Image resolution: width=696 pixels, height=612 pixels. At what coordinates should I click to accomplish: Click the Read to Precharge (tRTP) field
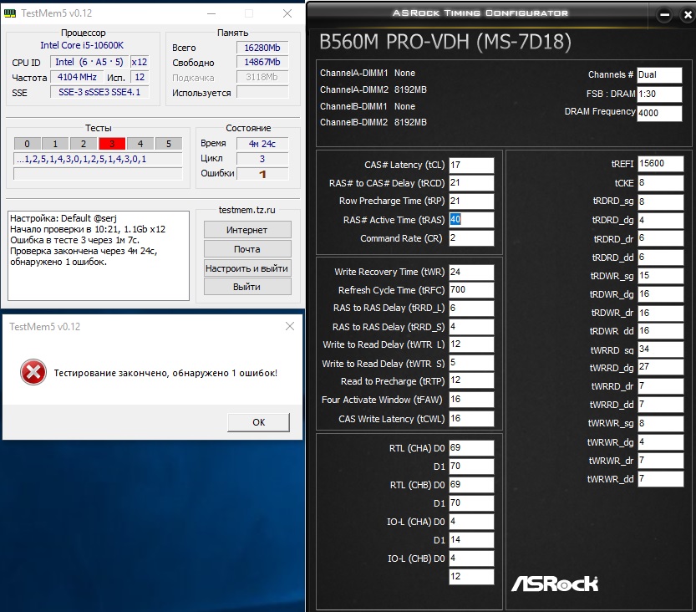tap(471, 380)
